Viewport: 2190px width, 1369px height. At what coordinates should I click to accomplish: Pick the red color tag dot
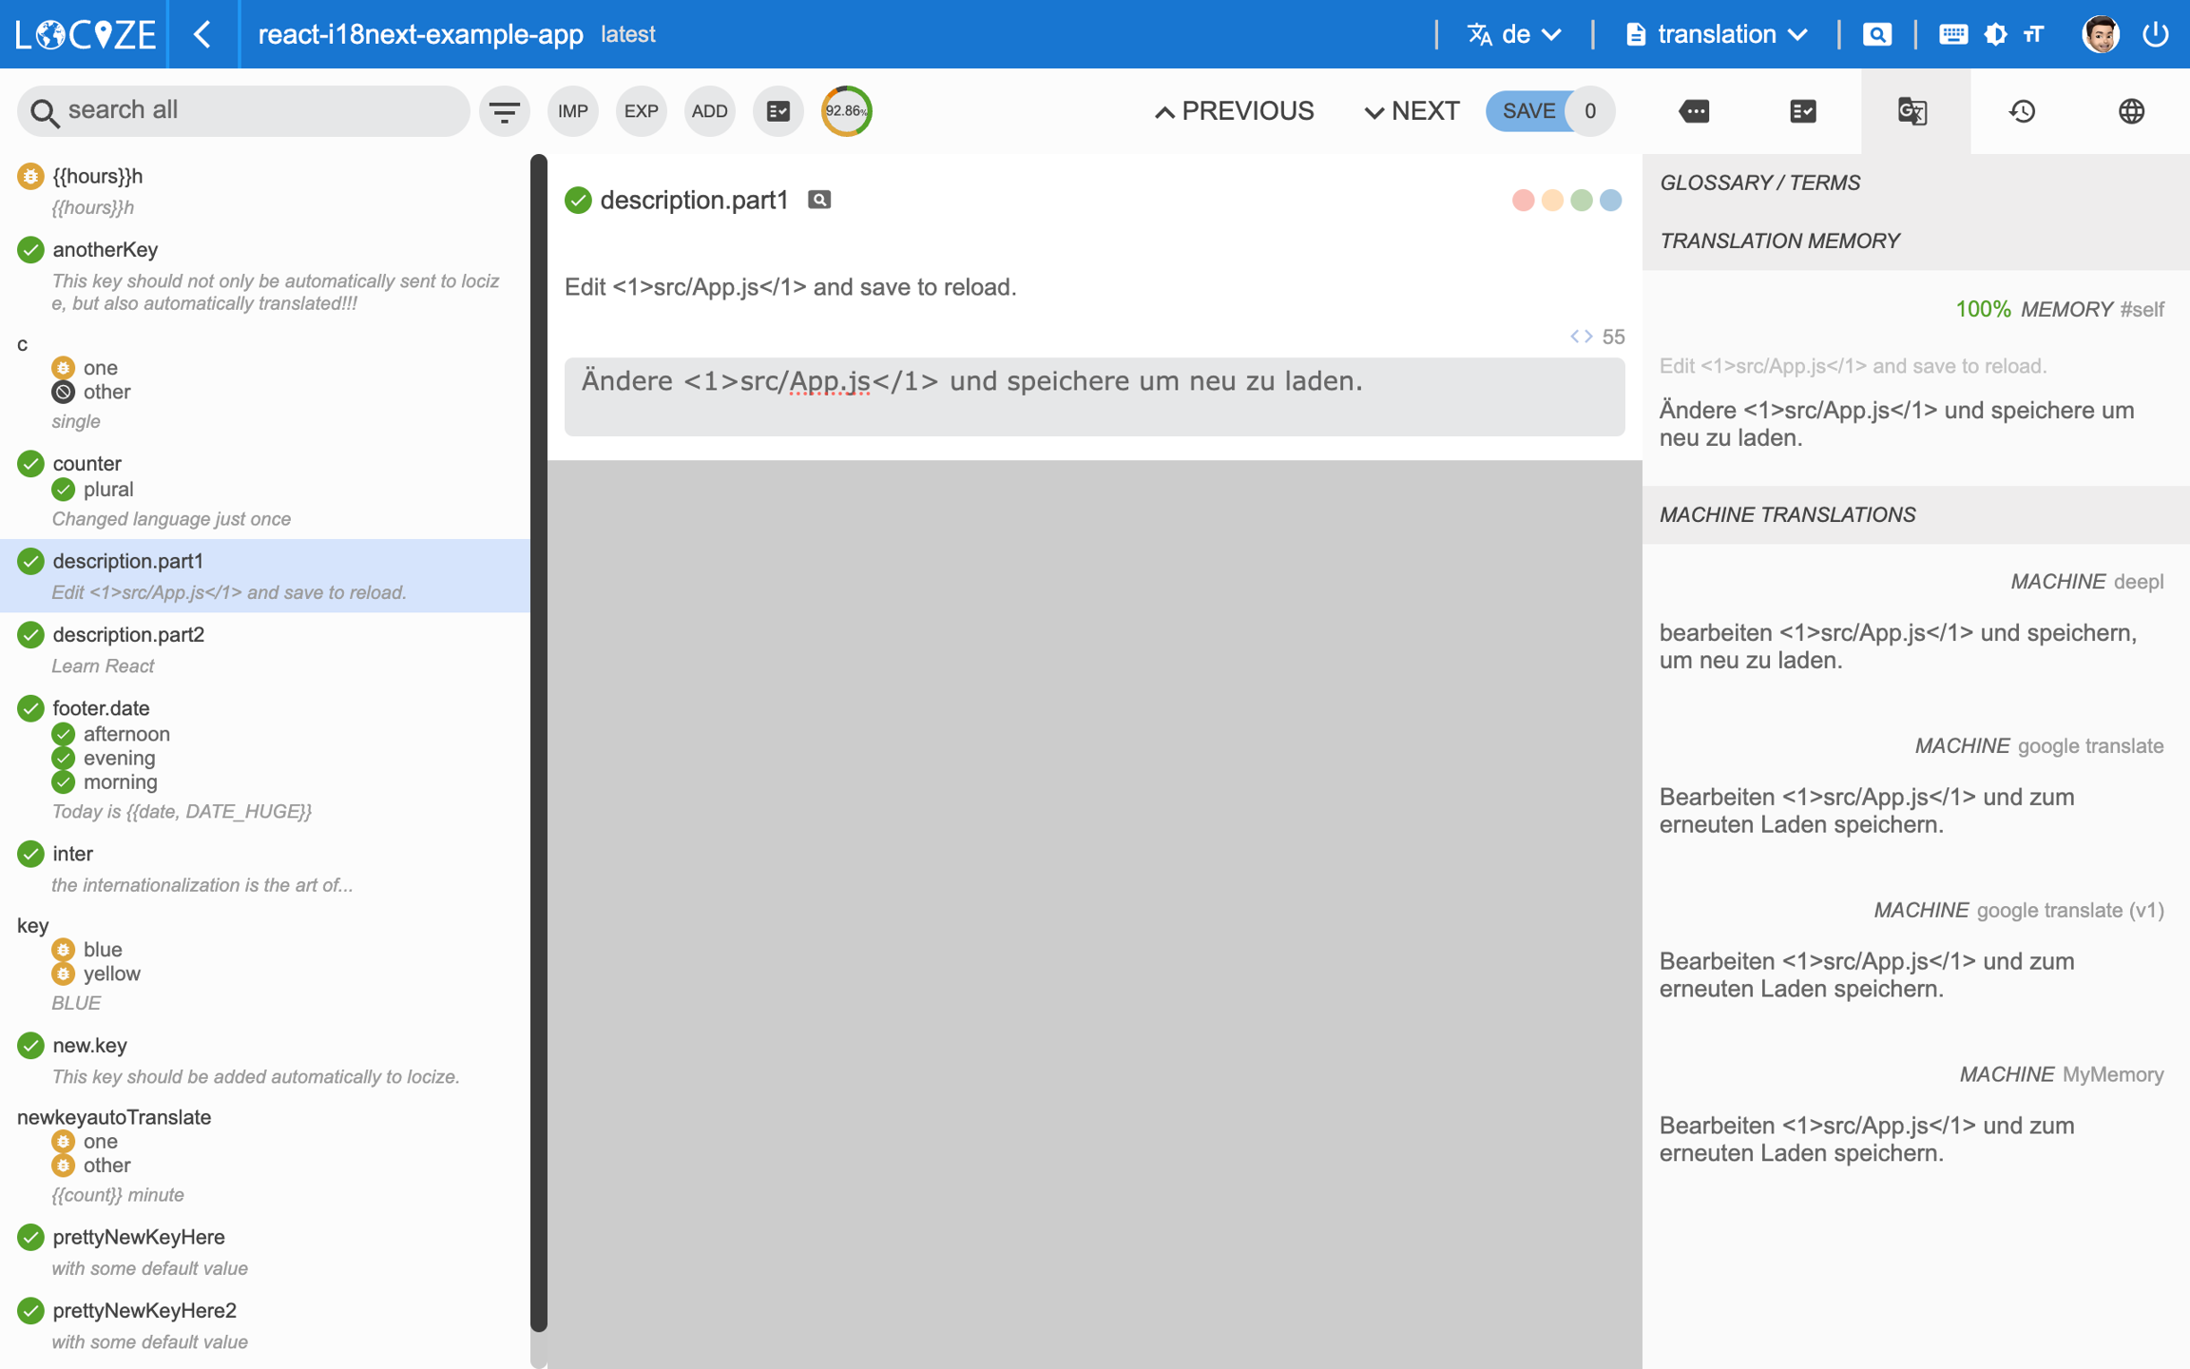(x=1523, y=200)
